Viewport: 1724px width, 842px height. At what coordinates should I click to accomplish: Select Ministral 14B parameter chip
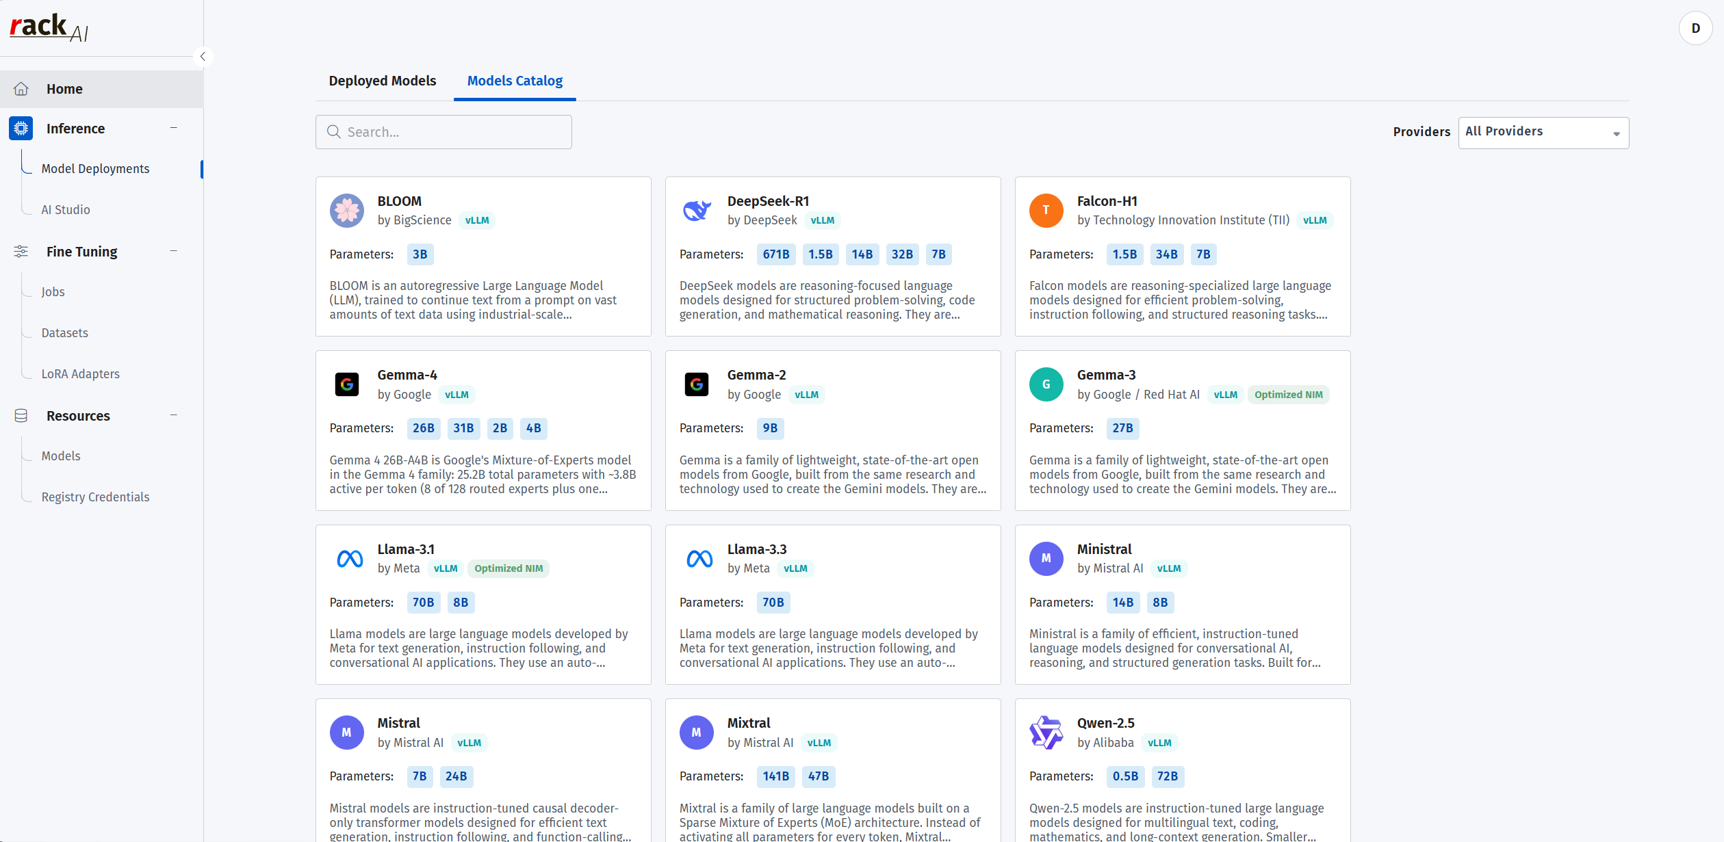point(1123,603)
